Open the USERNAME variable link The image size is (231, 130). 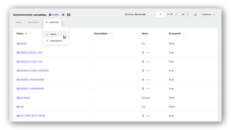coord(30,88)
